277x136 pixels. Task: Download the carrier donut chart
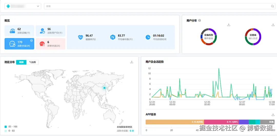pyautogui.click(x=273, y=25)
